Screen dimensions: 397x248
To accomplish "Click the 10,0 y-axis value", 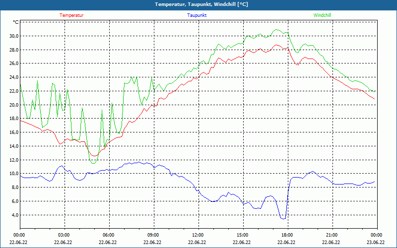I will [14, 174].
